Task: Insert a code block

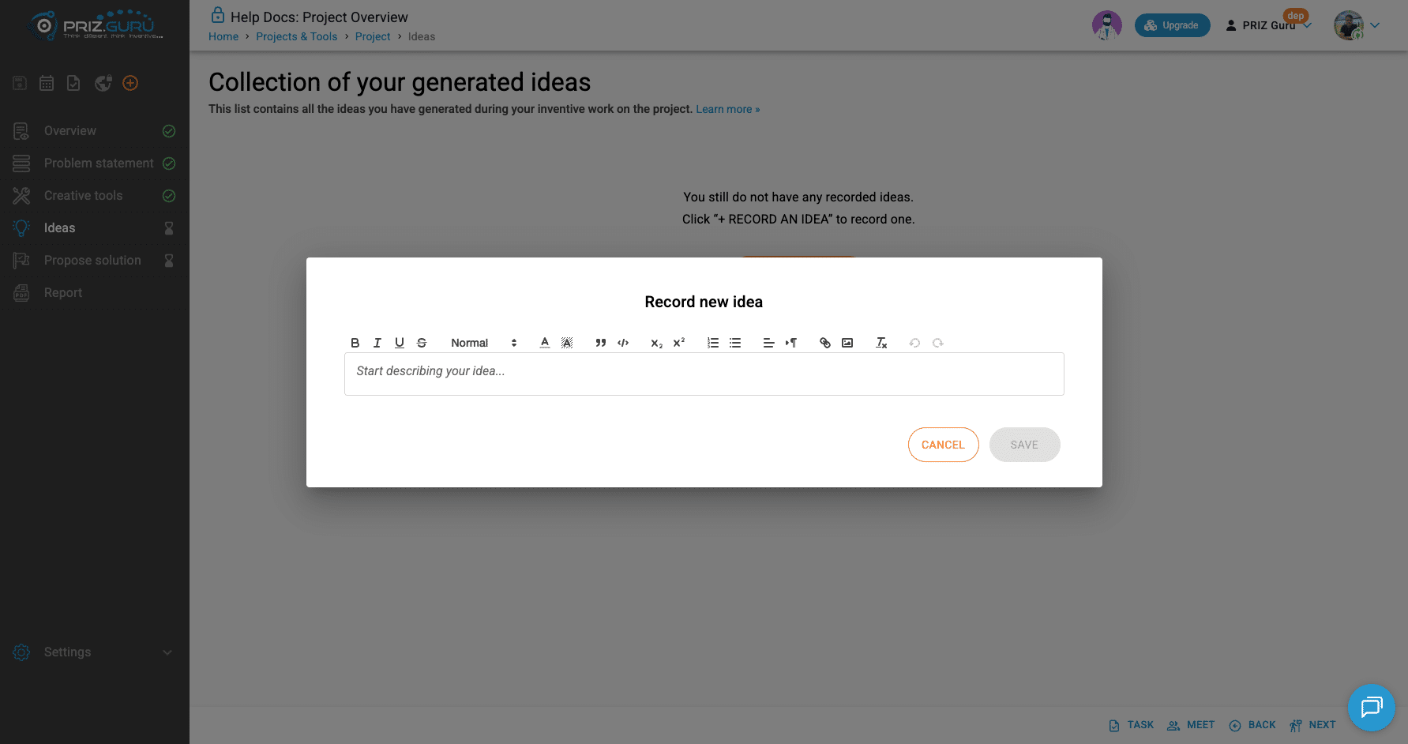Action: (x=623, y=343)
